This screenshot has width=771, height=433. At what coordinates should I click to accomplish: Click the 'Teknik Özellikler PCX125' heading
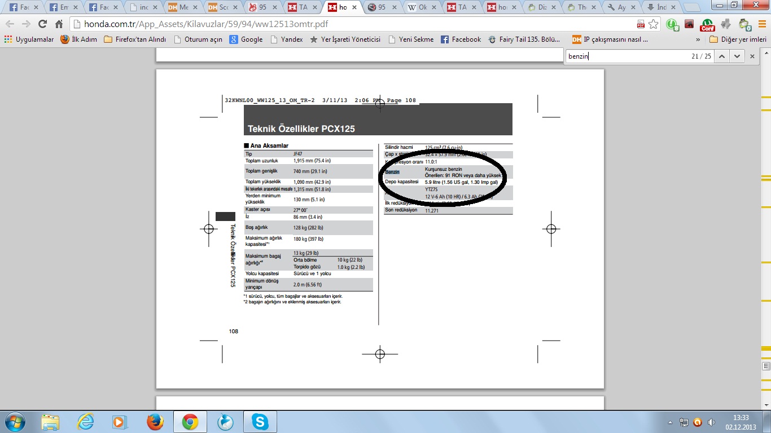301,129
